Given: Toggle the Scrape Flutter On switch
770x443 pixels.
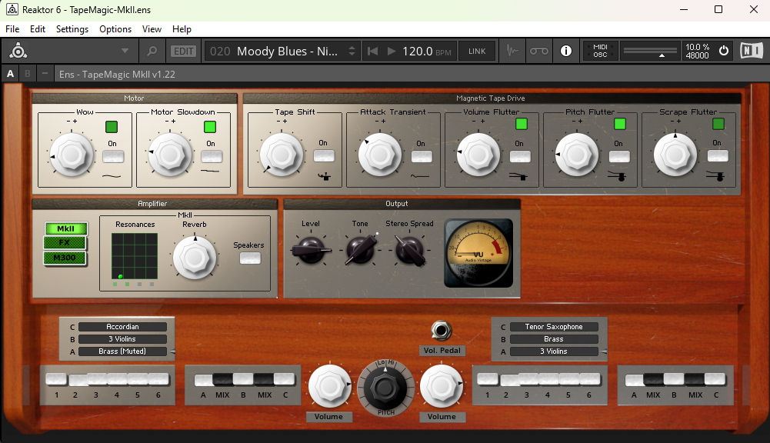Looking at the screenshot, I should 718,156.
